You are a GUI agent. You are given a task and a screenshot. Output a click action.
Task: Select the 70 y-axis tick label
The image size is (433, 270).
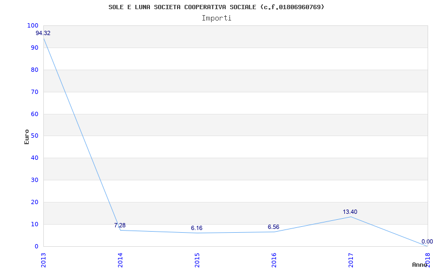(x=34, y=92)
